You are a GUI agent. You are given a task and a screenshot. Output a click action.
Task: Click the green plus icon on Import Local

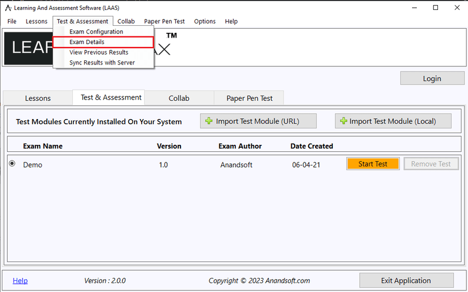(x=342, y=121)
